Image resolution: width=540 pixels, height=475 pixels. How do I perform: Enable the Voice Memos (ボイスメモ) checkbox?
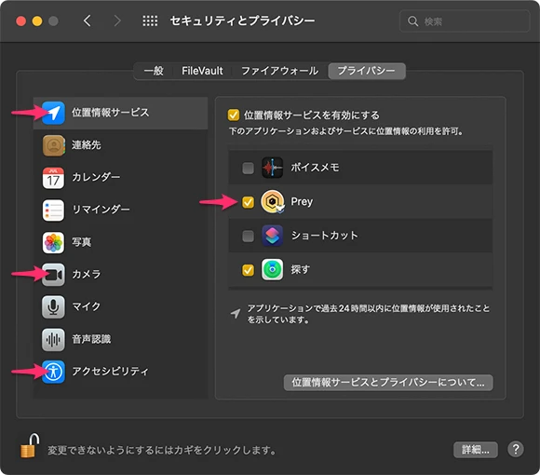(248, 168)
